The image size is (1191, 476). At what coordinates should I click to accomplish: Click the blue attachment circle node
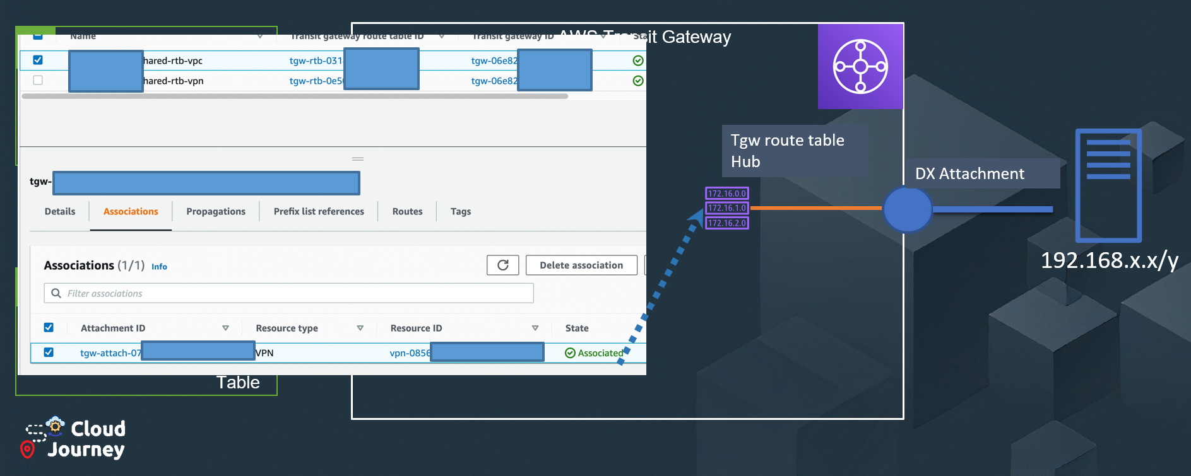coord(907,209)
